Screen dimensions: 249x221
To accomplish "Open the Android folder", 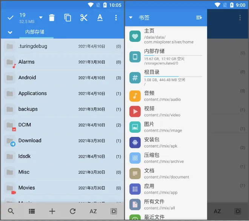I will point(62,78).
